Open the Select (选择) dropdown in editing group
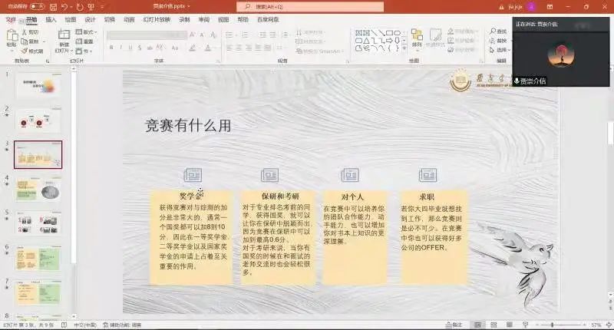Screen dimensions: 614x330 click(x=503, y=51)
